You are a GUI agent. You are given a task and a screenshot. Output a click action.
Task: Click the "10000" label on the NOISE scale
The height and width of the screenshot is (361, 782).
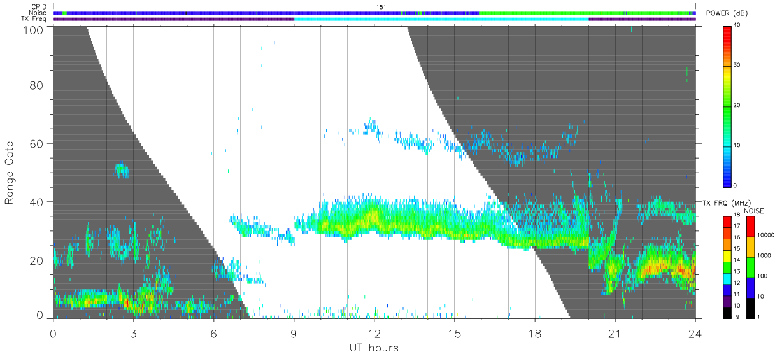(767, 236)
